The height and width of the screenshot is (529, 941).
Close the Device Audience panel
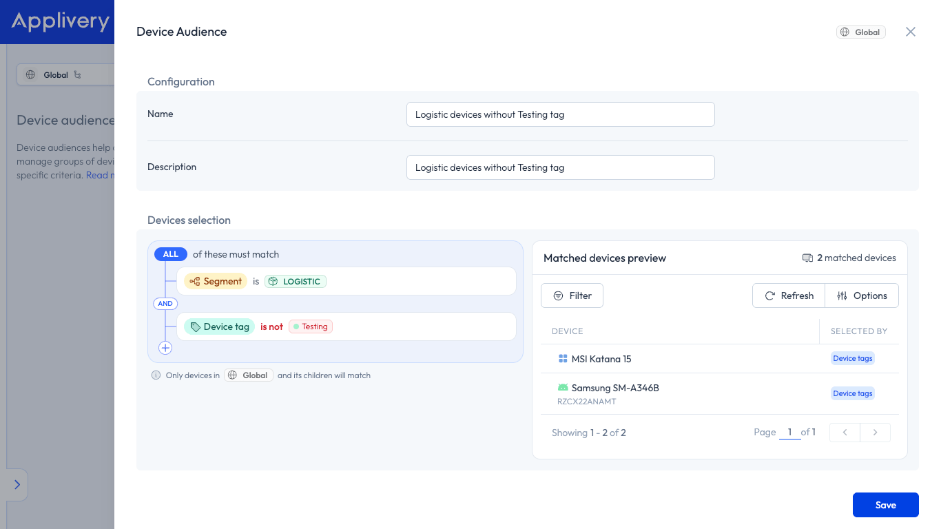[x=911, y=32]
